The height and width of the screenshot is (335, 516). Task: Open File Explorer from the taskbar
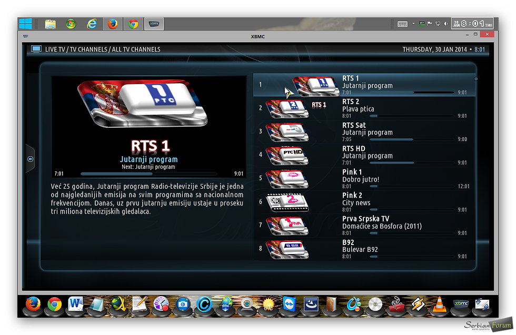click(x=51, y=24)
